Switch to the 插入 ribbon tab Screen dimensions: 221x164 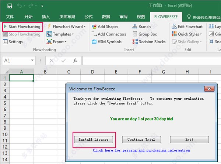tap(46, 17)
